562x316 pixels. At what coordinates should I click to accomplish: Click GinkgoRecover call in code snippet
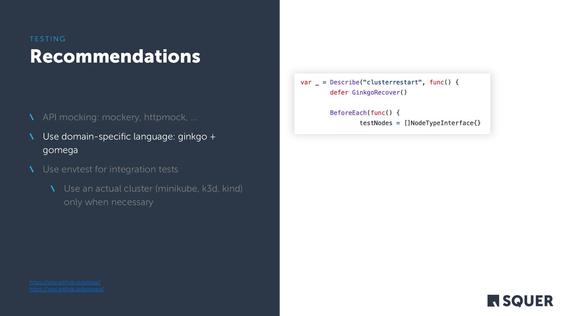click(376, 92)
